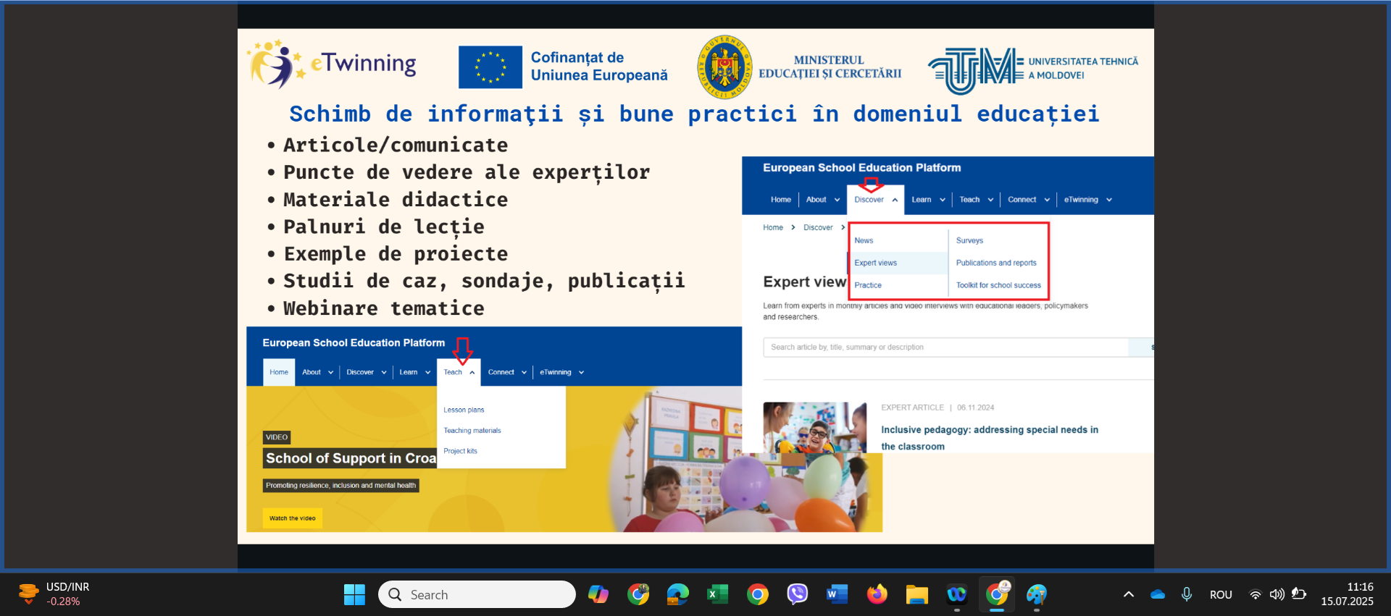1391x616 pixels.
Task: Launch Microsoft Edge from the taskbar
Action: (677, 594)
